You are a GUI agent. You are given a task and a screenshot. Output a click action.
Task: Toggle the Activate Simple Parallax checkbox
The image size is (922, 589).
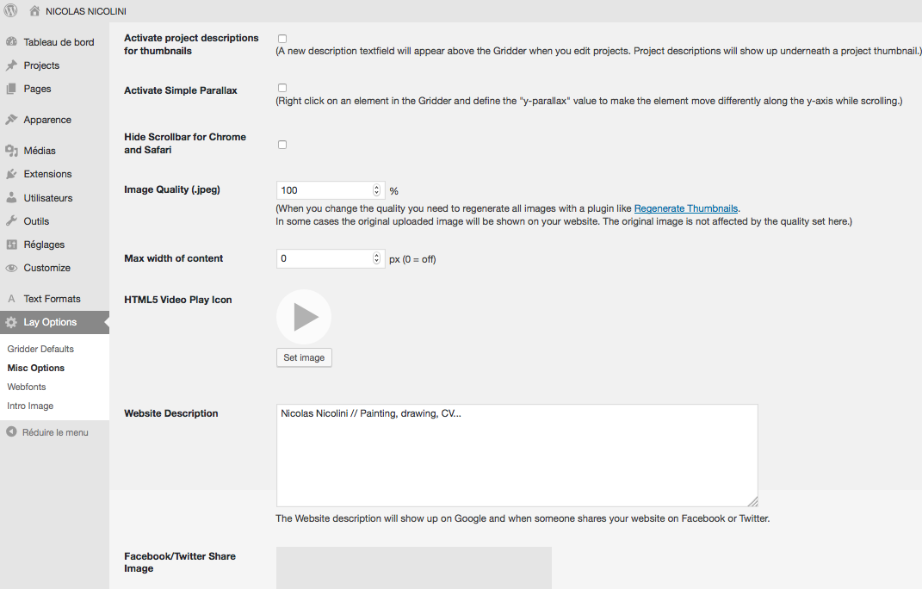coord(282,88)
